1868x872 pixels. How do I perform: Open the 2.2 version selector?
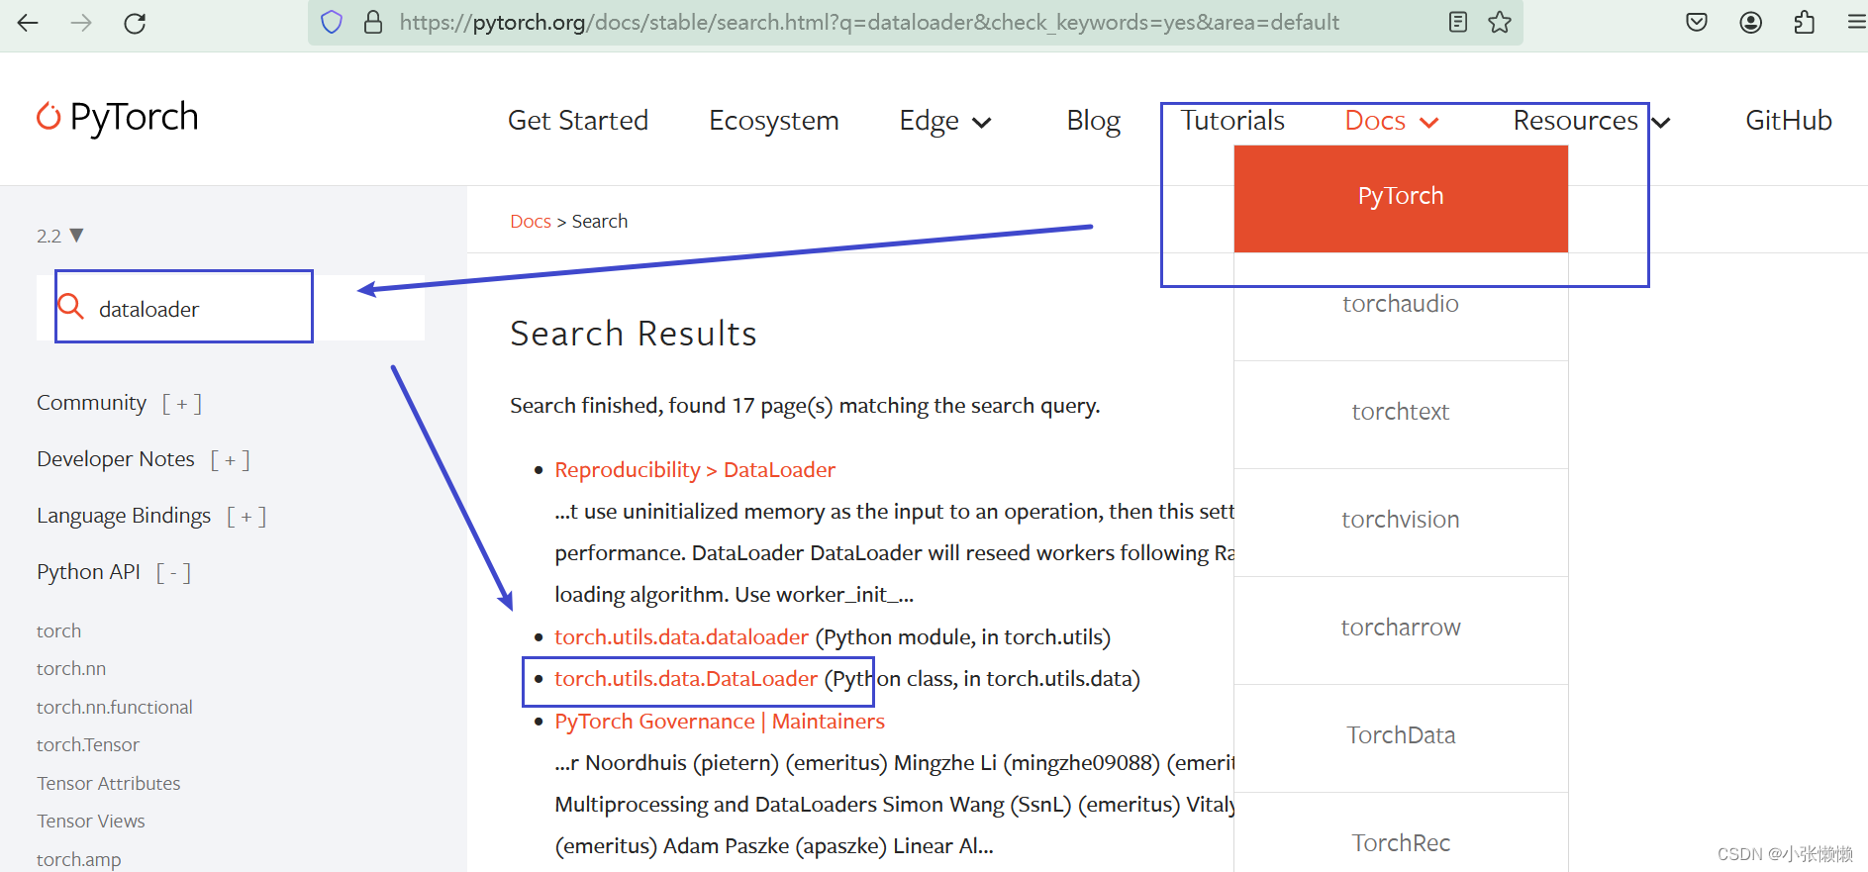[x=60, y=236]
